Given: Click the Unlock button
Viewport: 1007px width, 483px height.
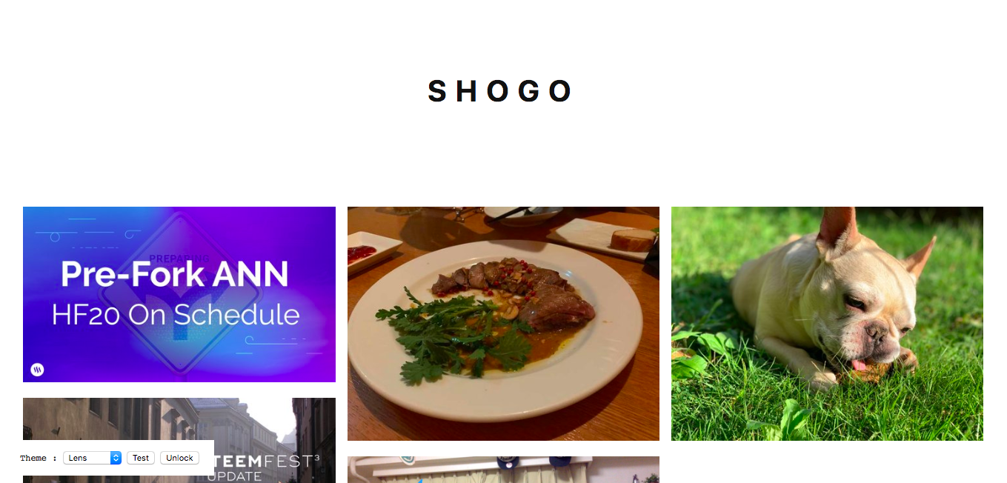Looking at the screenshot, I should tap(179, 458).
